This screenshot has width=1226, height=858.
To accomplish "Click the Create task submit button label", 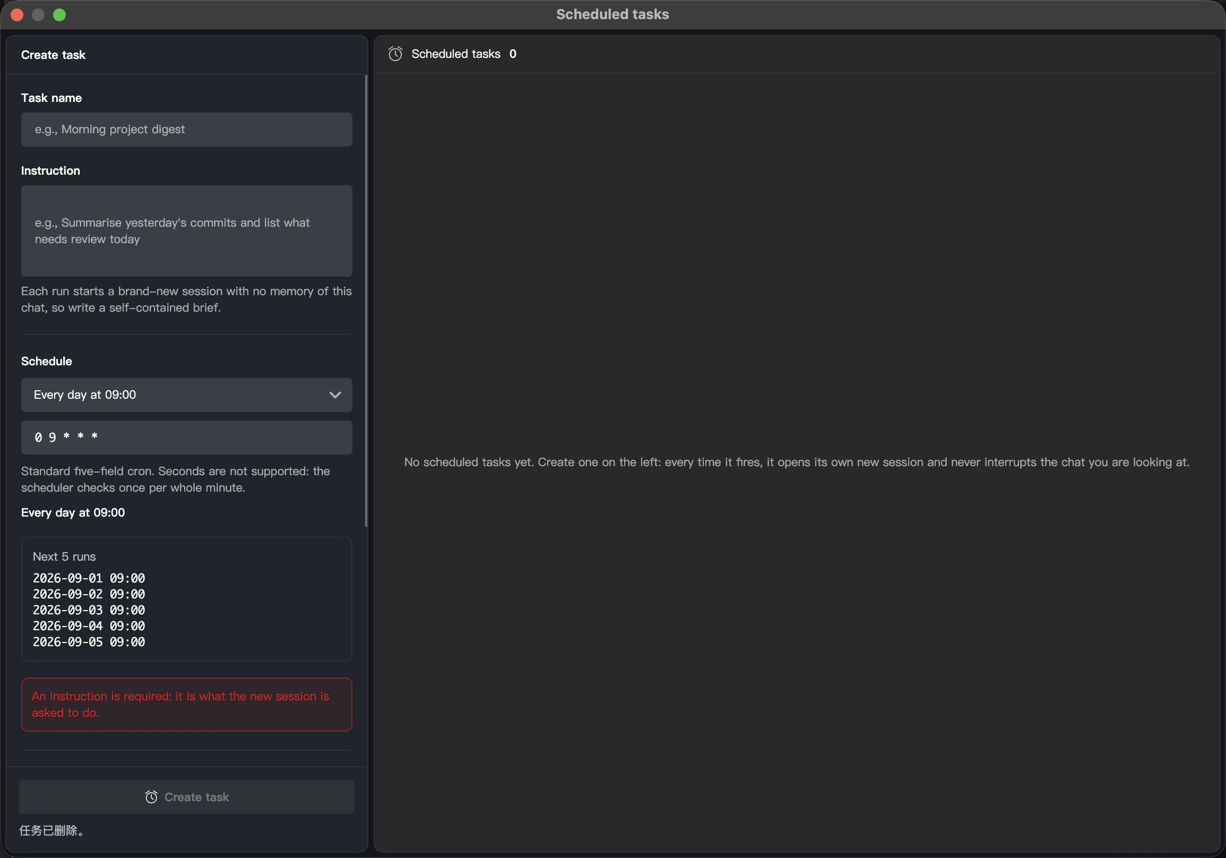I will [196, 796].
